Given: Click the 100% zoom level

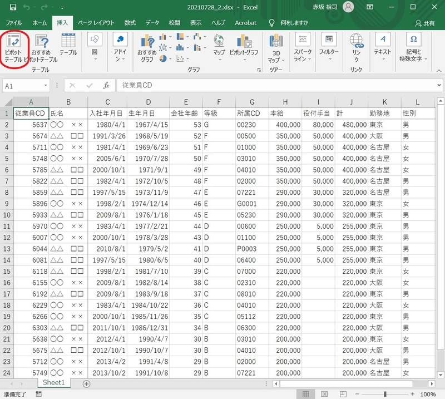Looking at the screenshot, I should click(428, 394).
